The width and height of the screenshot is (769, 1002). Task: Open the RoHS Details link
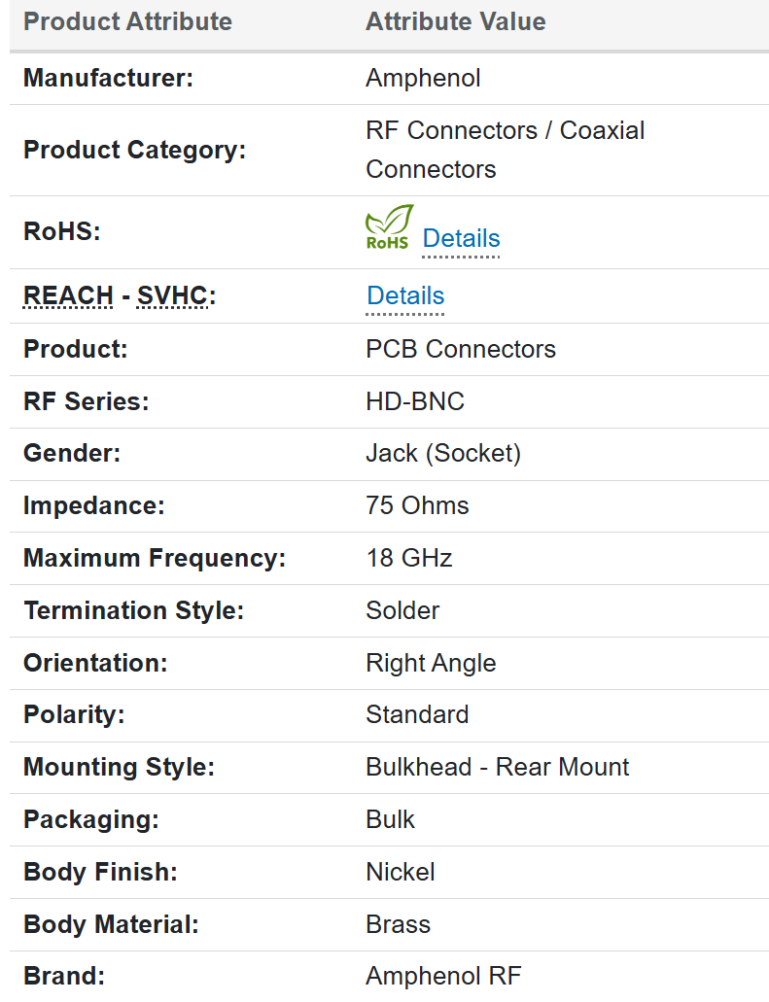(461, 238)
